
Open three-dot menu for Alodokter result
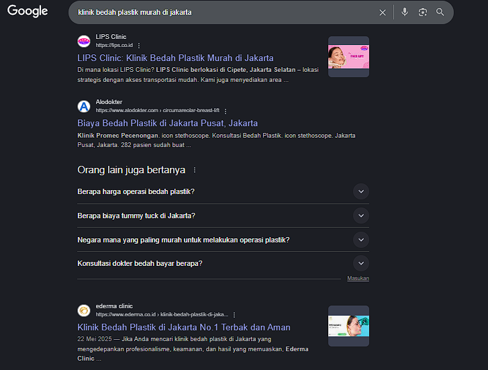coord(226,111)
